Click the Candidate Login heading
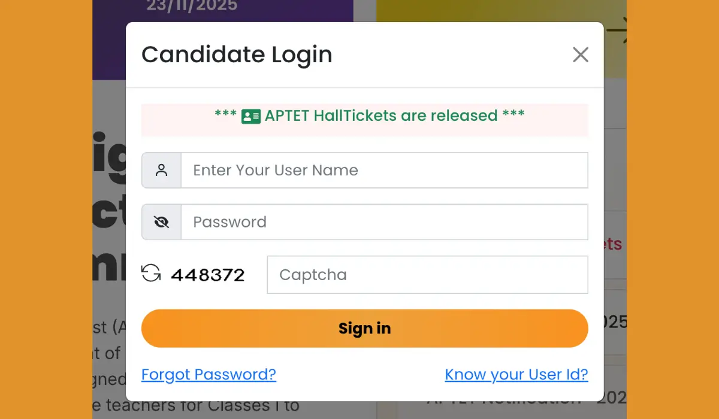The image size is (719, 419). (x=237, y=54)
